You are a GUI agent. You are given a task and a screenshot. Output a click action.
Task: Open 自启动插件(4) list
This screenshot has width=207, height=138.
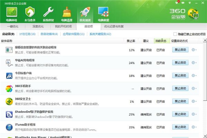[49, 34]
